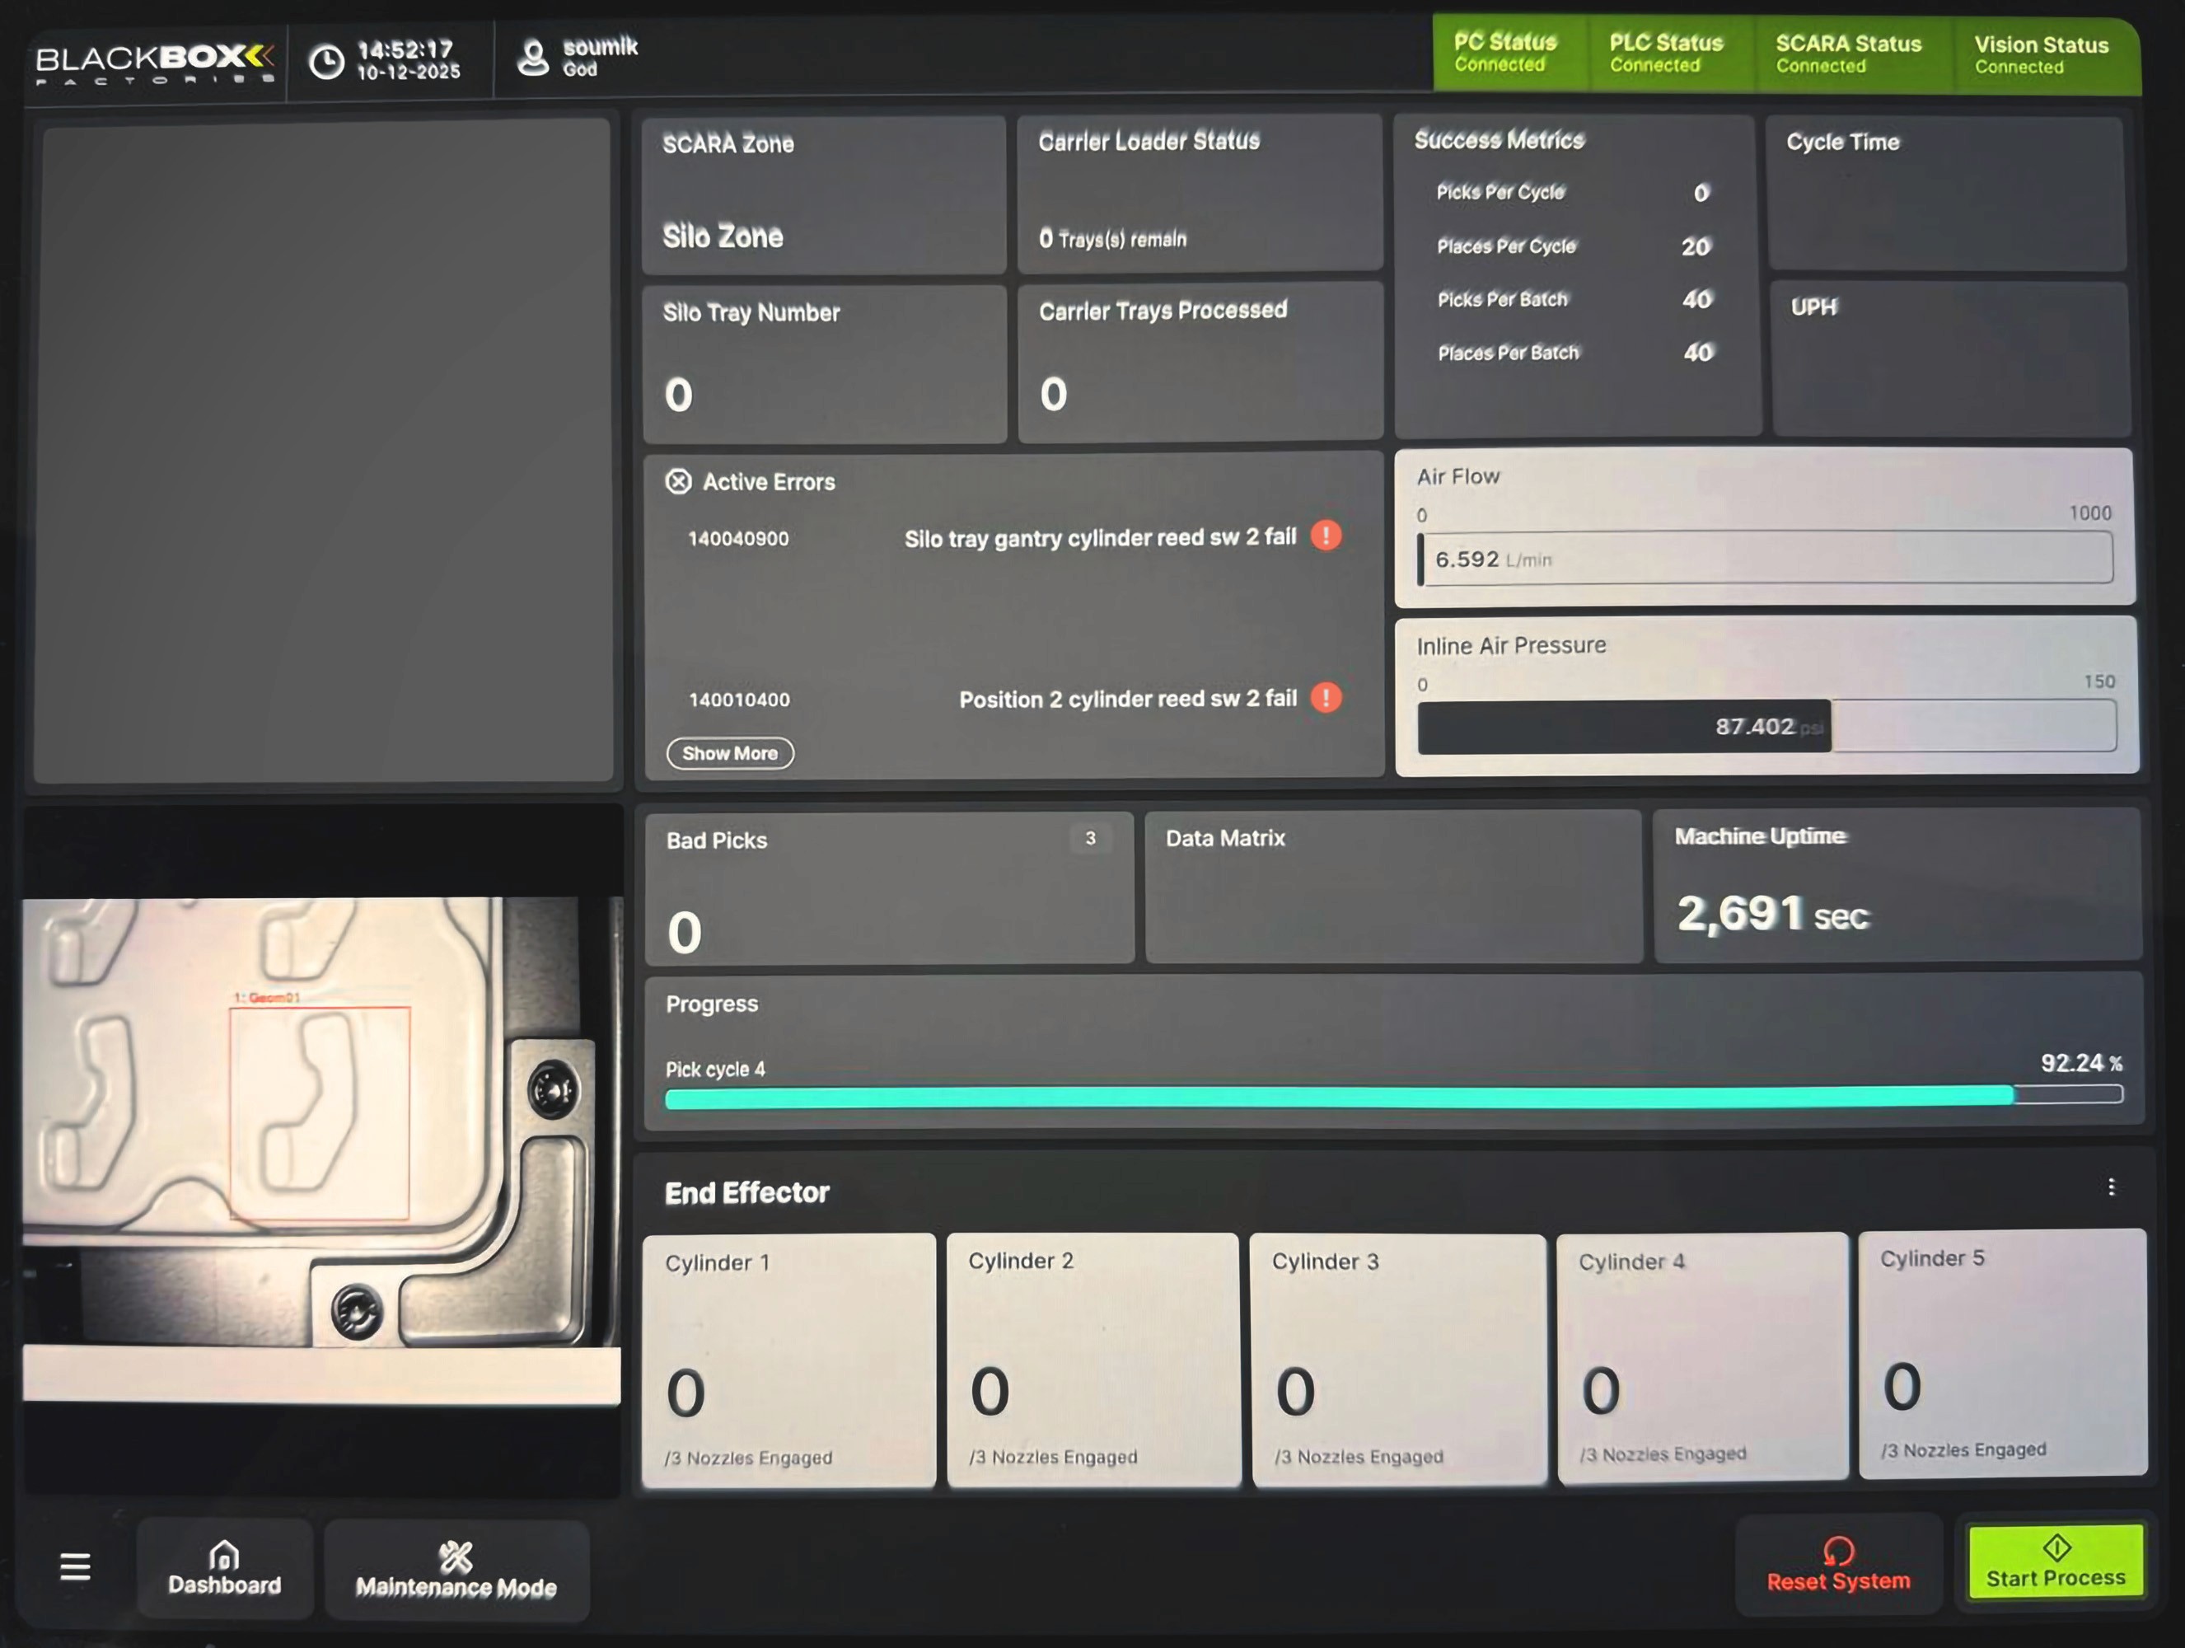The height and width of the screenshot is (1648, 2185).
Task: Click the Inline Air Pressure gauge bar
Action: [1766, 727]
